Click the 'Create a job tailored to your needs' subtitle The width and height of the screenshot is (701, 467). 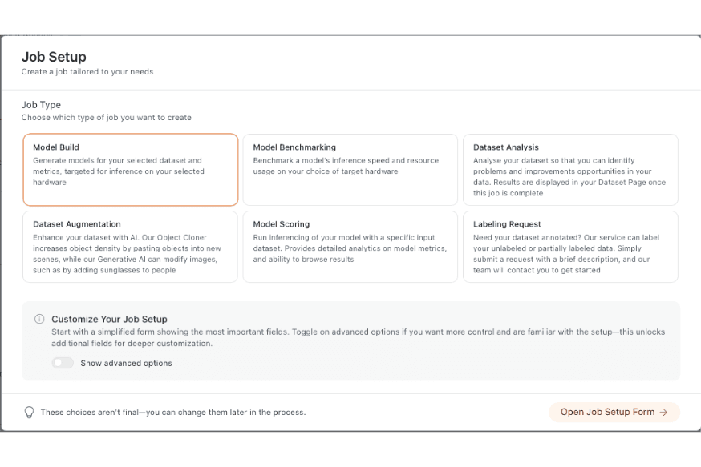point(87,72)
